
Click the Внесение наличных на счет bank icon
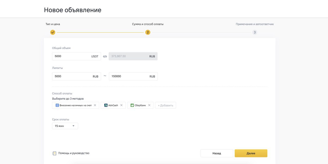pos(57,105)
